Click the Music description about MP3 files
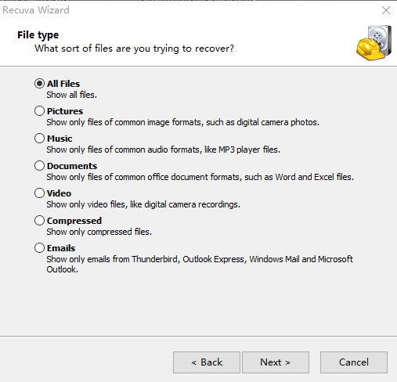Image resolution: width=397 pixels, height=382 pixels. pos(163,150)
